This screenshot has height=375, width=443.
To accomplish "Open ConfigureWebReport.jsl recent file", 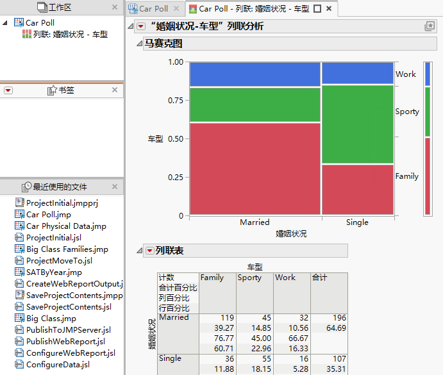I will [71, 353].
